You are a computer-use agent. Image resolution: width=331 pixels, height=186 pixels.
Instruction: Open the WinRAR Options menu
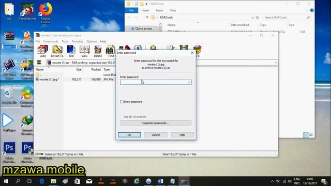point(92,41)
